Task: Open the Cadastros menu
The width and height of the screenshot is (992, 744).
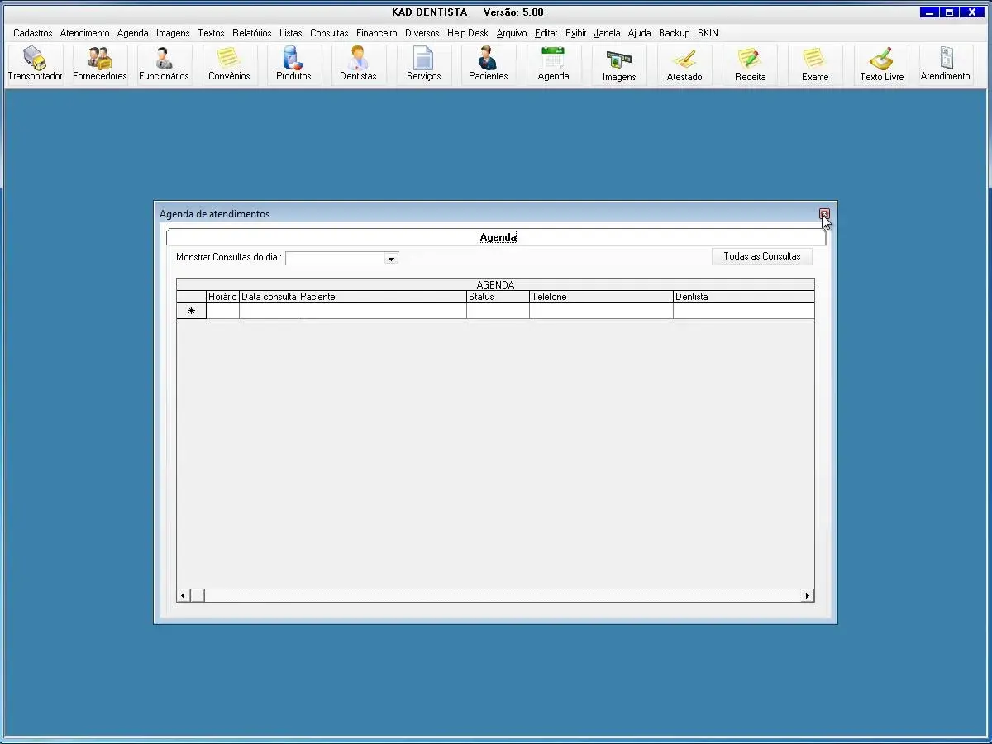Action: [x=33, y=33]
